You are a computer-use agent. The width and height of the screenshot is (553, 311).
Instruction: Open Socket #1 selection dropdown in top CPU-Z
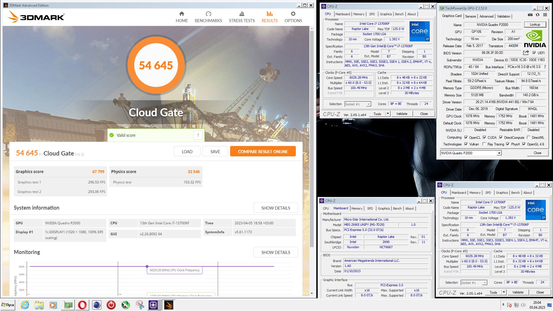[x=358, y=104]
